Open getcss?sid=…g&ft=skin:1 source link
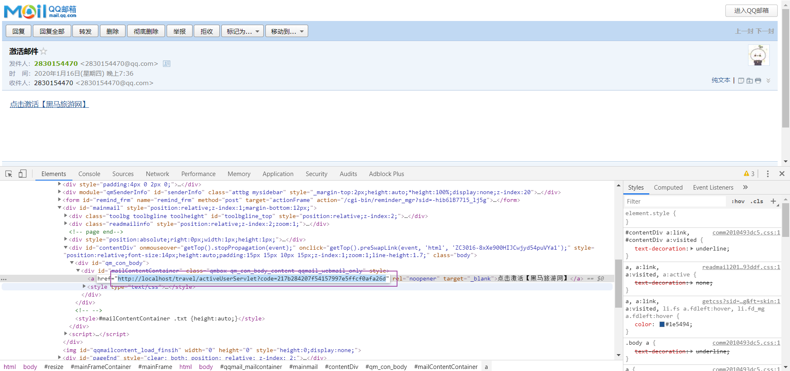Viewport: 790px width, 371px height. pyautogui.click(x=741, y=301)
